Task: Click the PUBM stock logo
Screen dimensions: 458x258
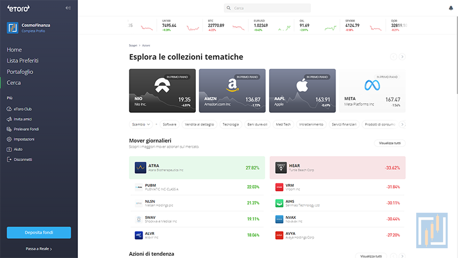Action: click(x=139, y=187)
